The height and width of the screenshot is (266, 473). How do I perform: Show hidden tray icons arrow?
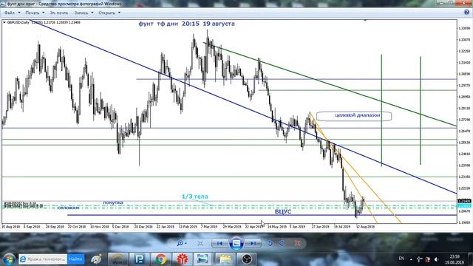(411, 259)
